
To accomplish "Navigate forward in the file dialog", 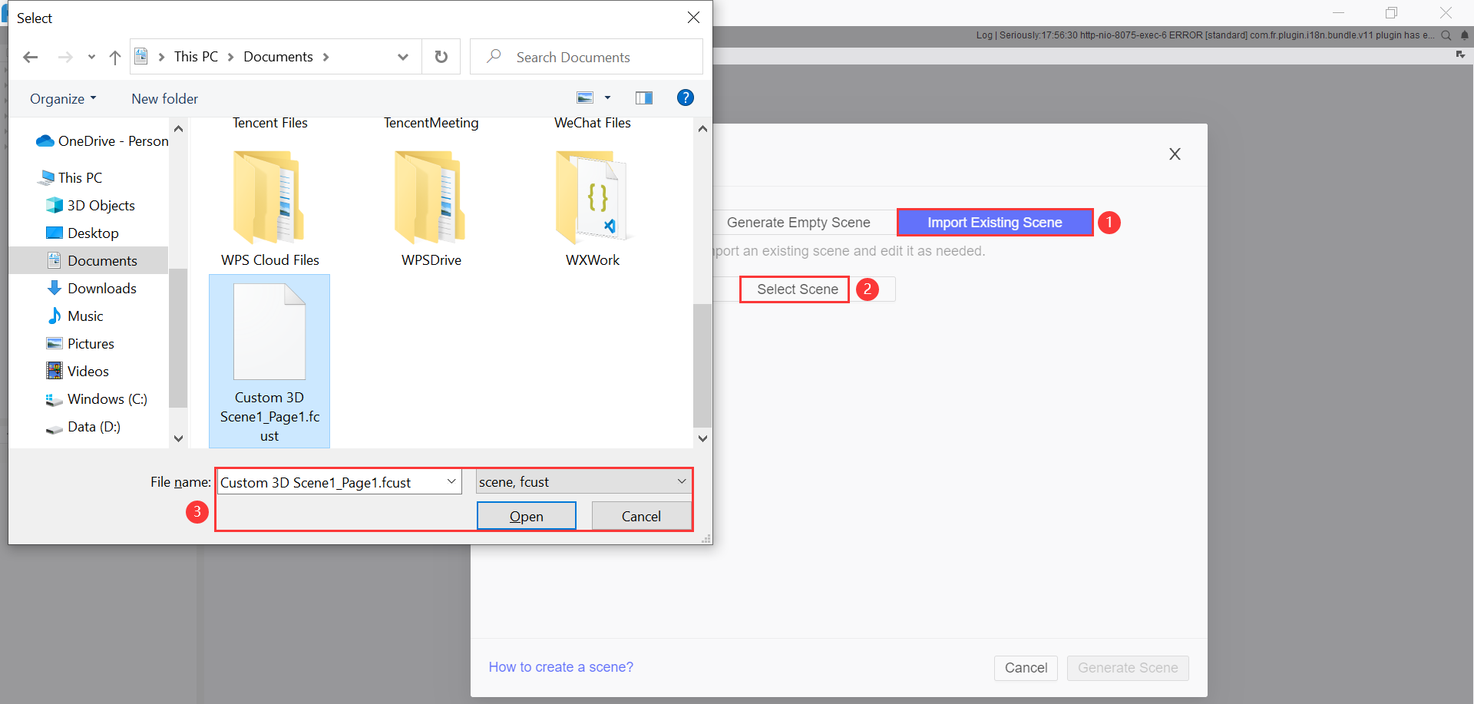I will point(65,57).
